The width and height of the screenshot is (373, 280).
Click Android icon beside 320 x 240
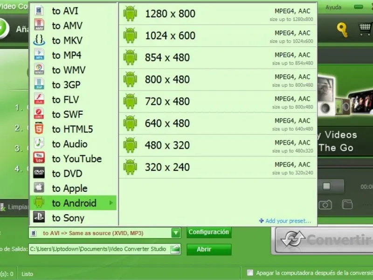click(x=130, y=167)
